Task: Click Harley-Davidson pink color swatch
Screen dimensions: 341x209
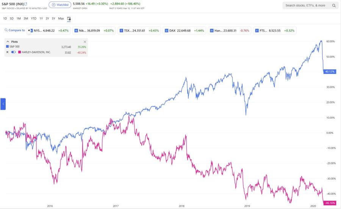Action: click(x=20, y=52)
